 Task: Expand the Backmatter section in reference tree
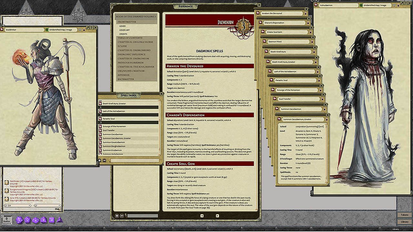[126, 79]
